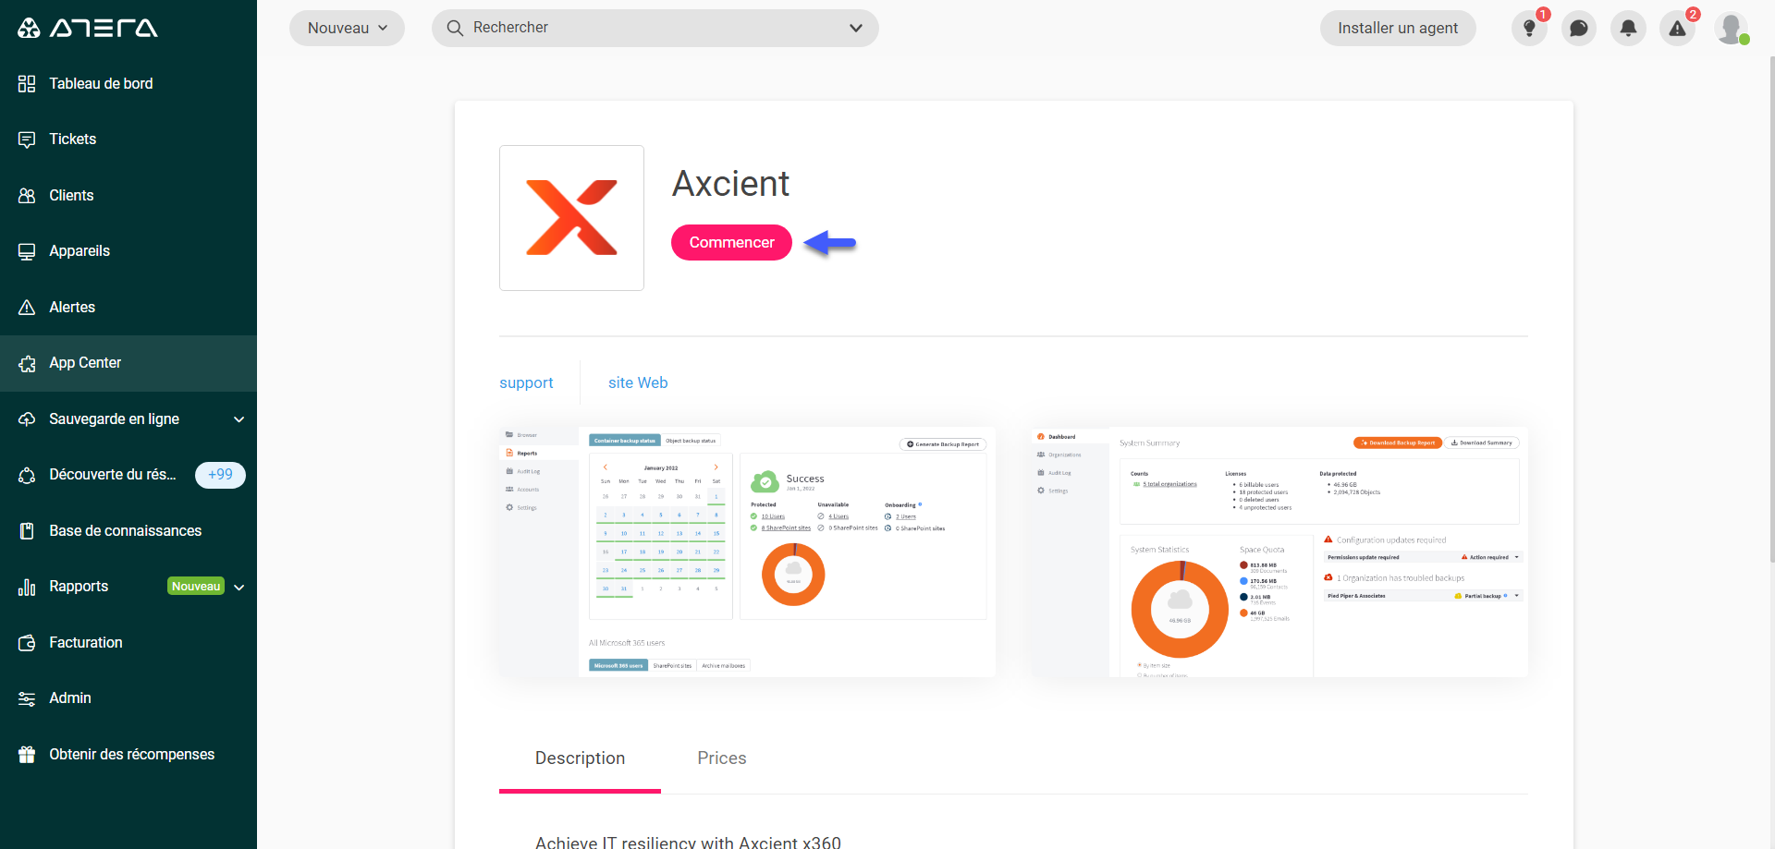The width and height of the screenshot is (1775, 849).
Task: Click the search magnifier icon
Action: pyautogui.click(x=455, y=28)
